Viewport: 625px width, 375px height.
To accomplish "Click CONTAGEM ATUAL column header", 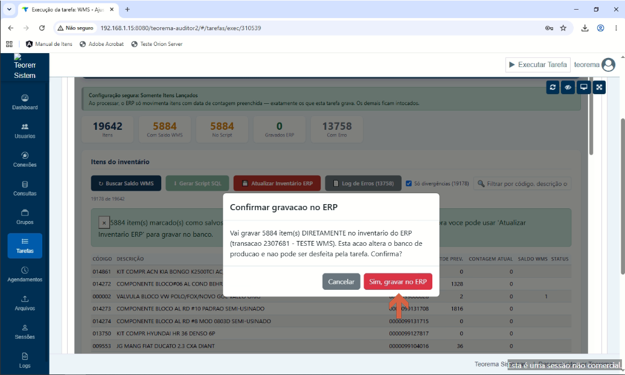I will pos(491,258).
